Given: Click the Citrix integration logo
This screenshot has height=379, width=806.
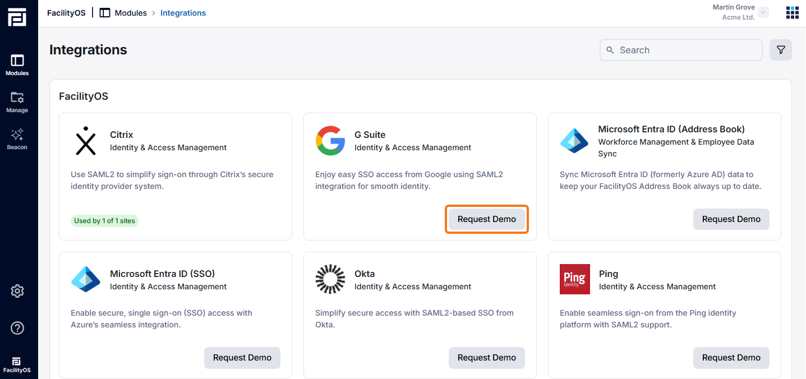Looking at the screenshot, I should (86, 141).
